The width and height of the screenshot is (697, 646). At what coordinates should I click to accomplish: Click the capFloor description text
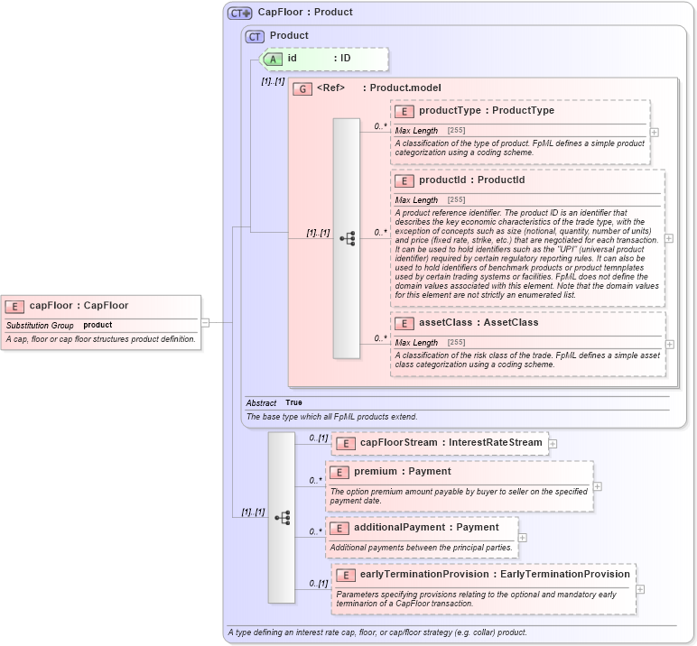pos(101,339)
